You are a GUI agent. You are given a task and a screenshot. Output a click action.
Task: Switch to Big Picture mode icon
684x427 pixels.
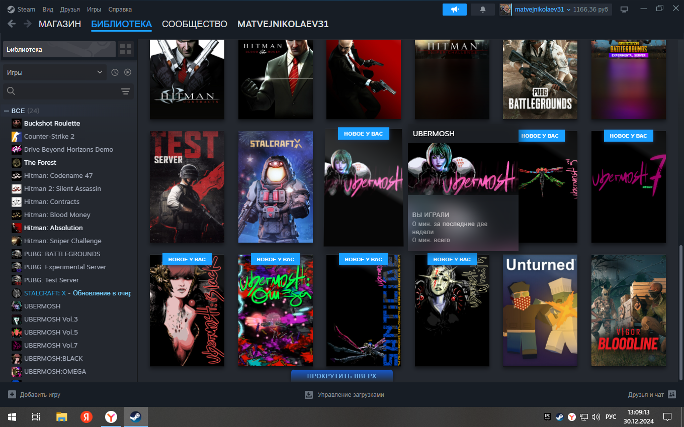coord(624,10)
